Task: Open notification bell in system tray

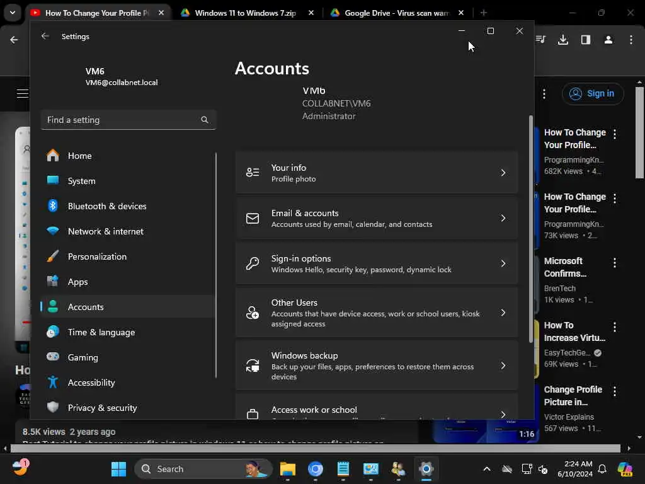Action: tap(602, 469)
